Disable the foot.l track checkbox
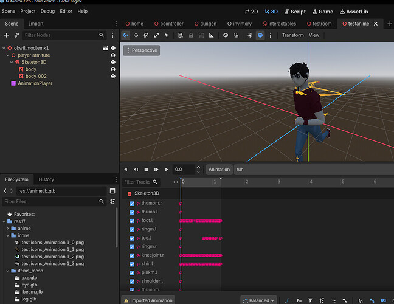 132,221
